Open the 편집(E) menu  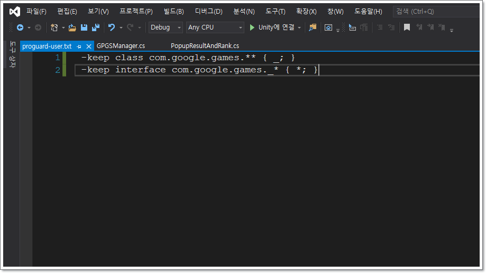(x=67, y=12)
